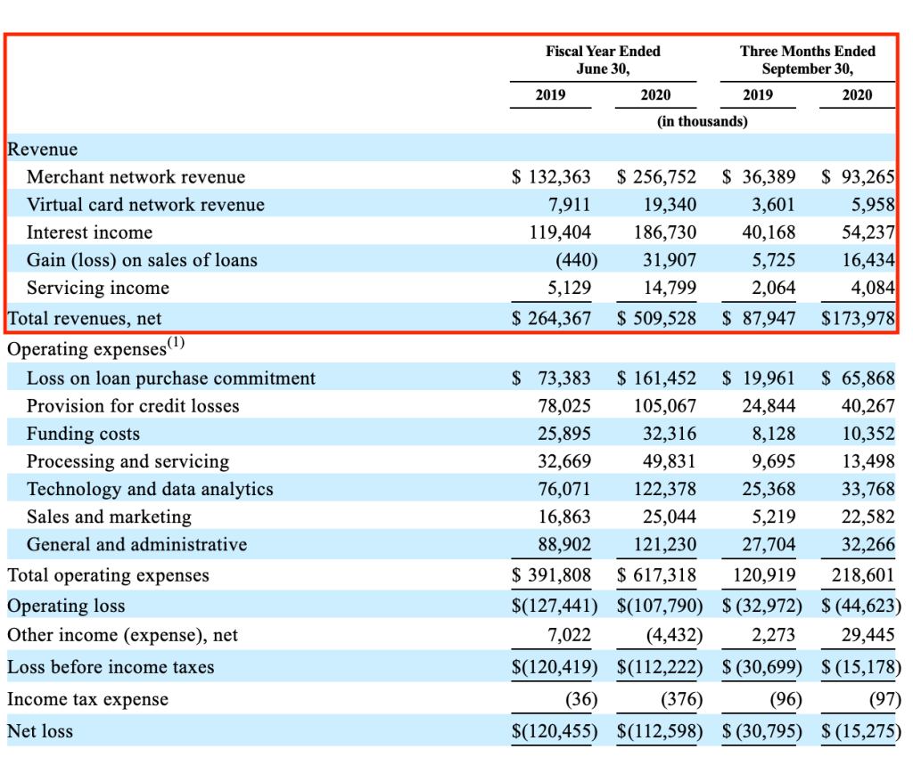Select the Funding costs row label
Image resolution: width=913 pixels, height=757 pixels.
(83, 434)
